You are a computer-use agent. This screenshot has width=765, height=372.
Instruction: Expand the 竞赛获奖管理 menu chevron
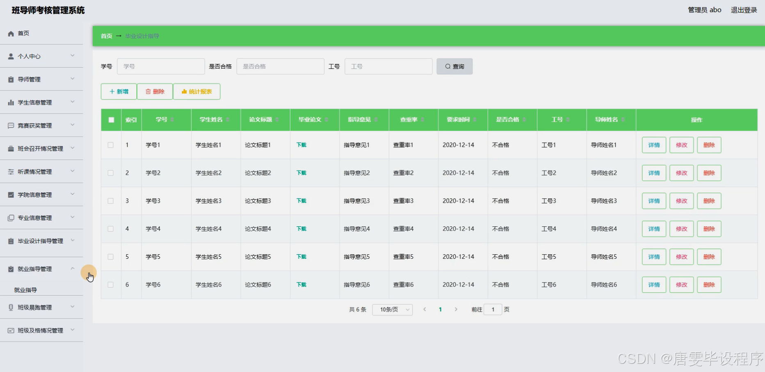pos(73,125)
